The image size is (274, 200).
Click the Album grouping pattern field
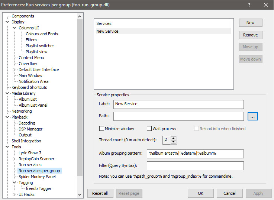[x=195, y=153]
